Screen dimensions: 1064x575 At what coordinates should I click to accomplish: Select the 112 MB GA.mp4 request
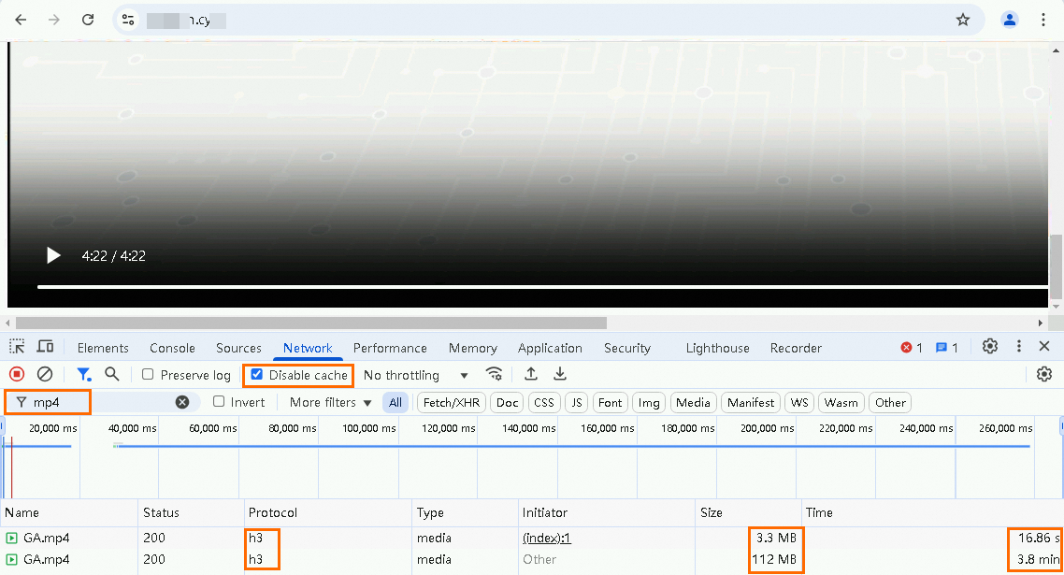pos(532,559)
